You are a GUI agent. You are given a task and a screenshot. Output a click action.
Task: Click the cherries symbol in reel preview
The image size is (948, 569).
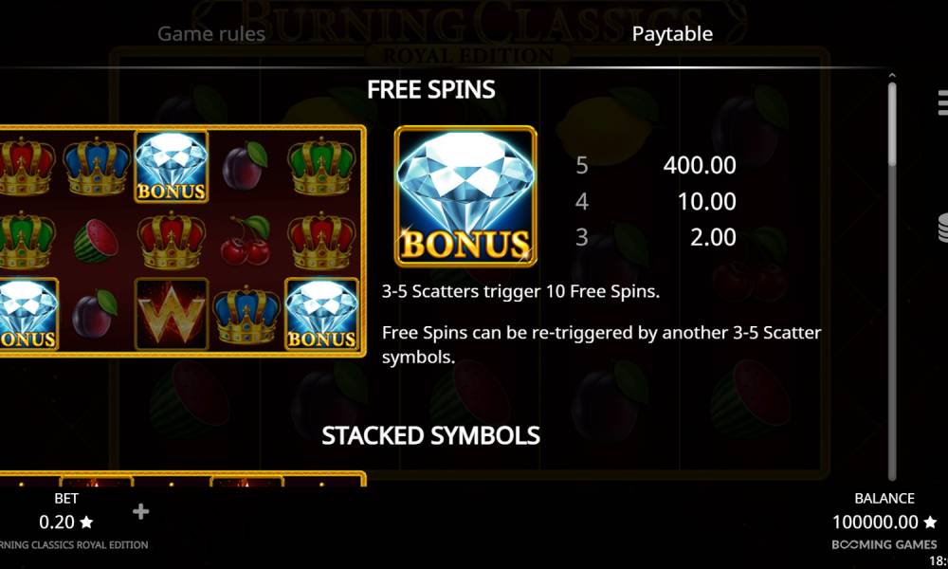pos(246,241)
